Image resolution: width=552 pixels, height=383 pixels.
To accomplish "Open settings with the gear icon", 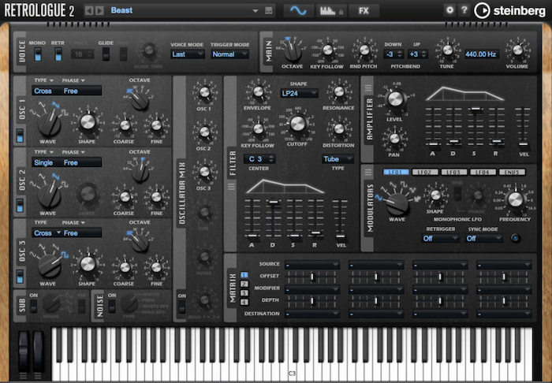I will pos(449,10).
